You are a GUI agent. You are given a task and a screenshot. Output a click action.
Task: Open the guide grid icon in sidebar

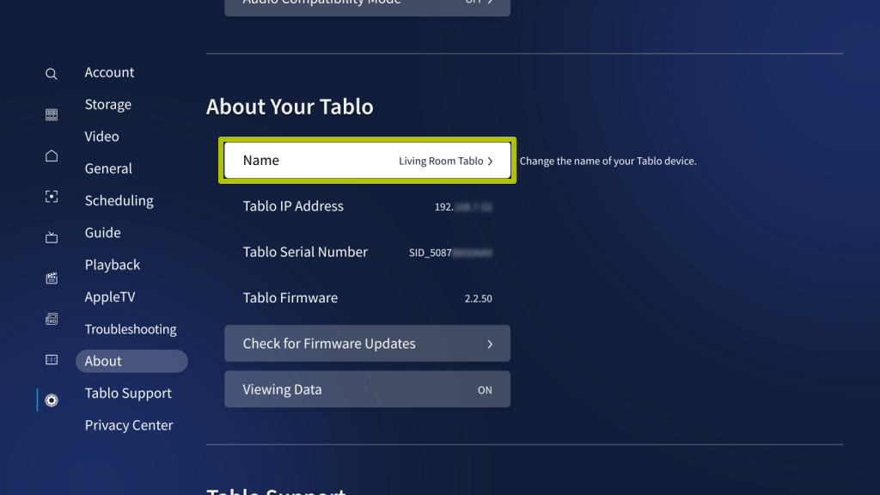51,114
